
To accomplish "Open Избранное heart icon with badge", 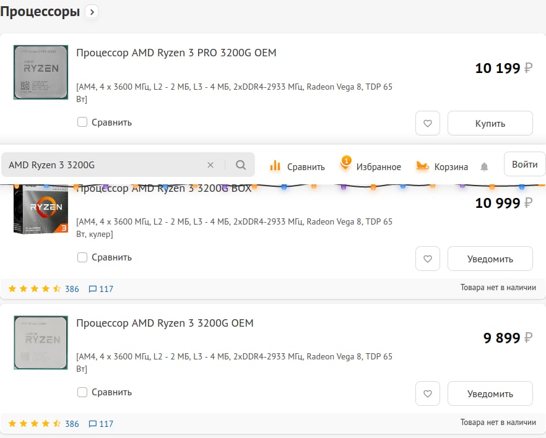I will (345, 163).
